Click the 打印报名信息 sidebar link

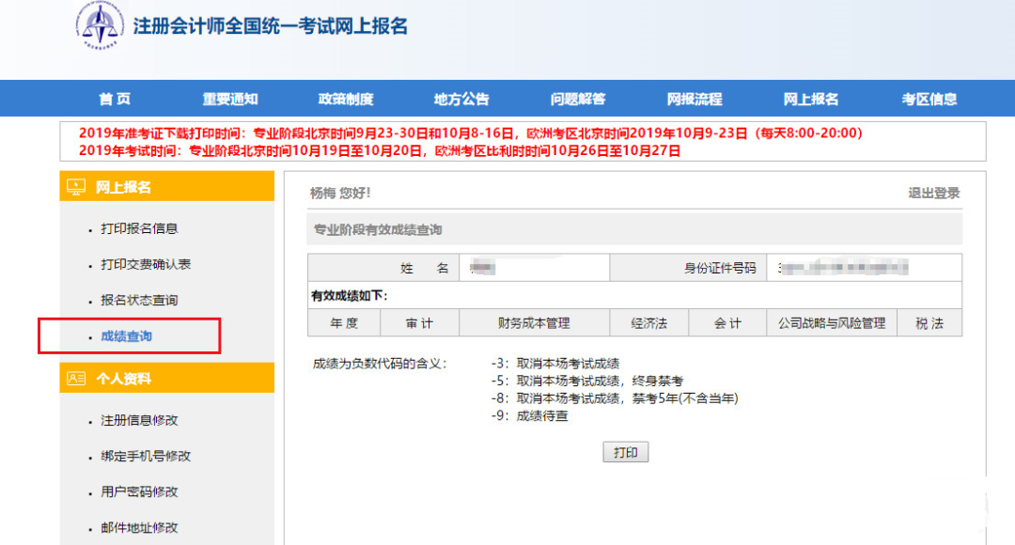pos(139,228)
